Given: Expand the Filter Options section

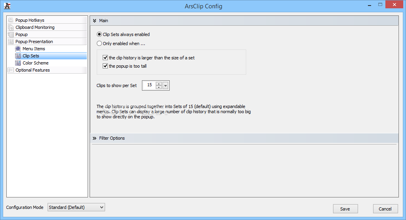Looking at the screenshot, I should tap(94, 138).
